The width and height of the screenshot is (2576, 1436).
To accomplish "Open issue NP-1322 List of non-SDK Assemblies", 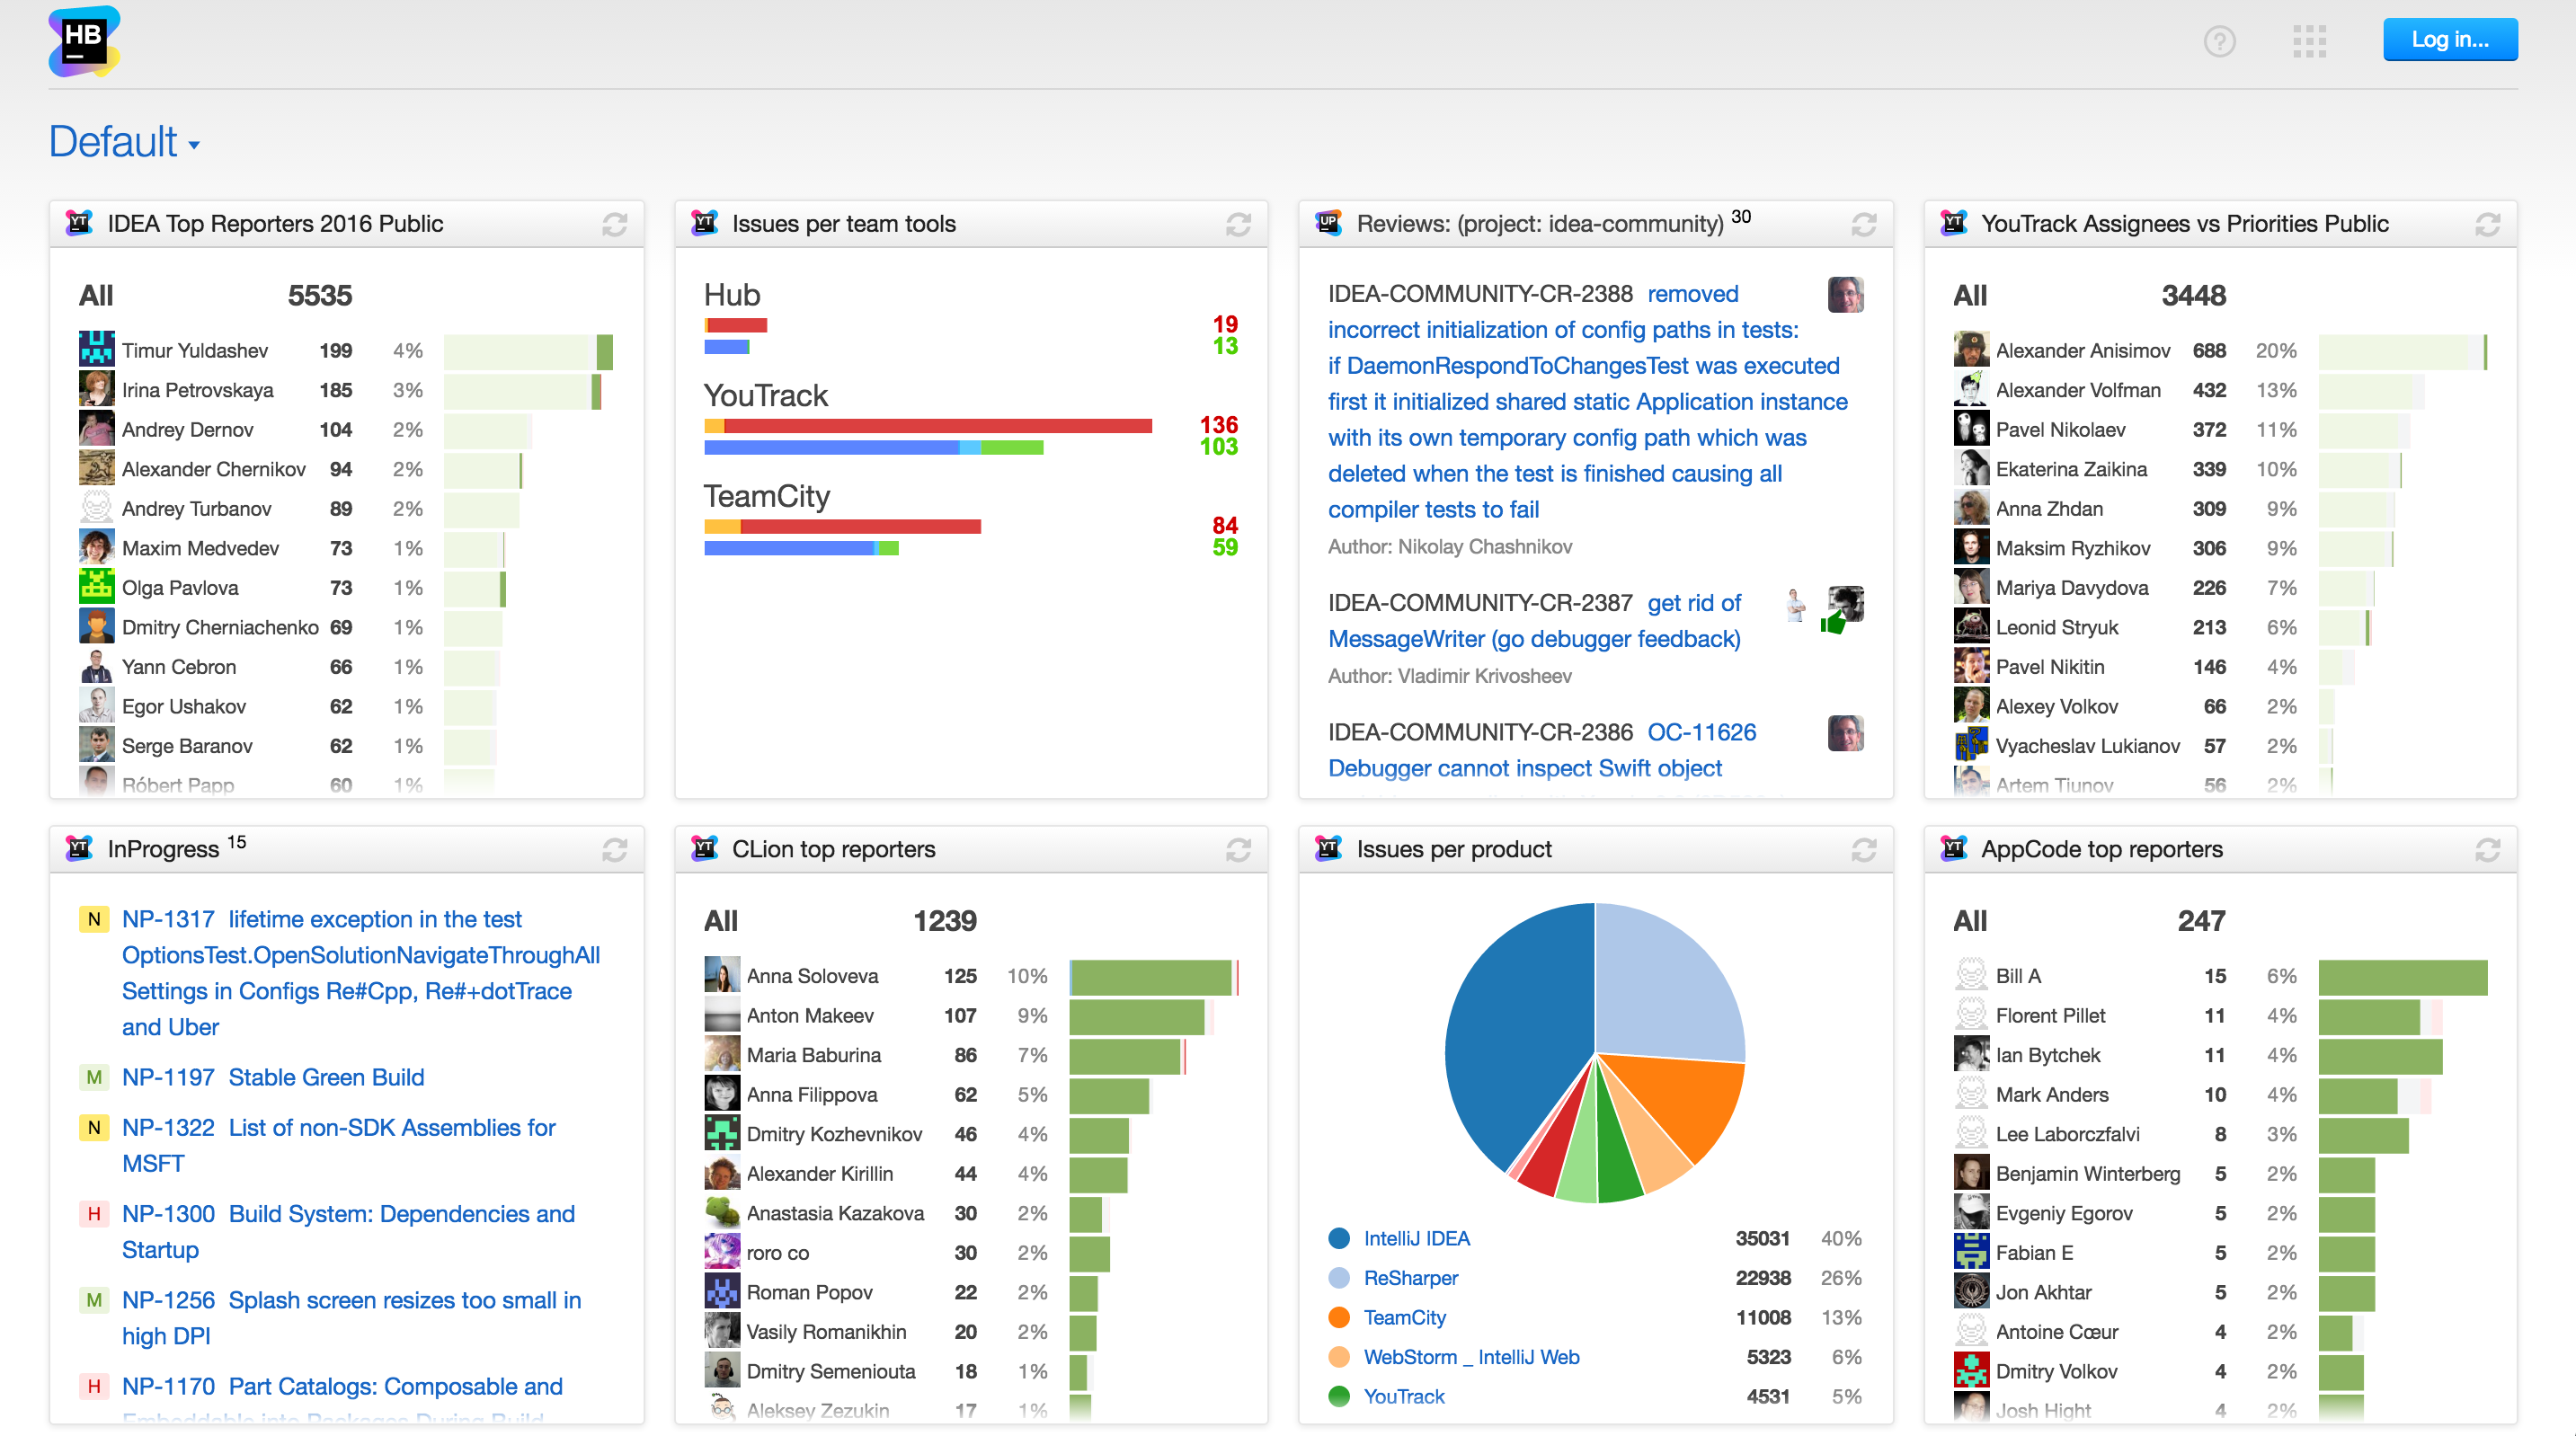I will pos(339,1145).
